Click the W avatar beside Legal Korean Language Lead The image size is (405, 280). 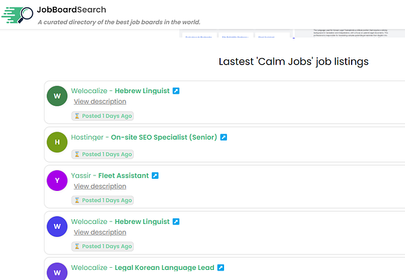57,271
